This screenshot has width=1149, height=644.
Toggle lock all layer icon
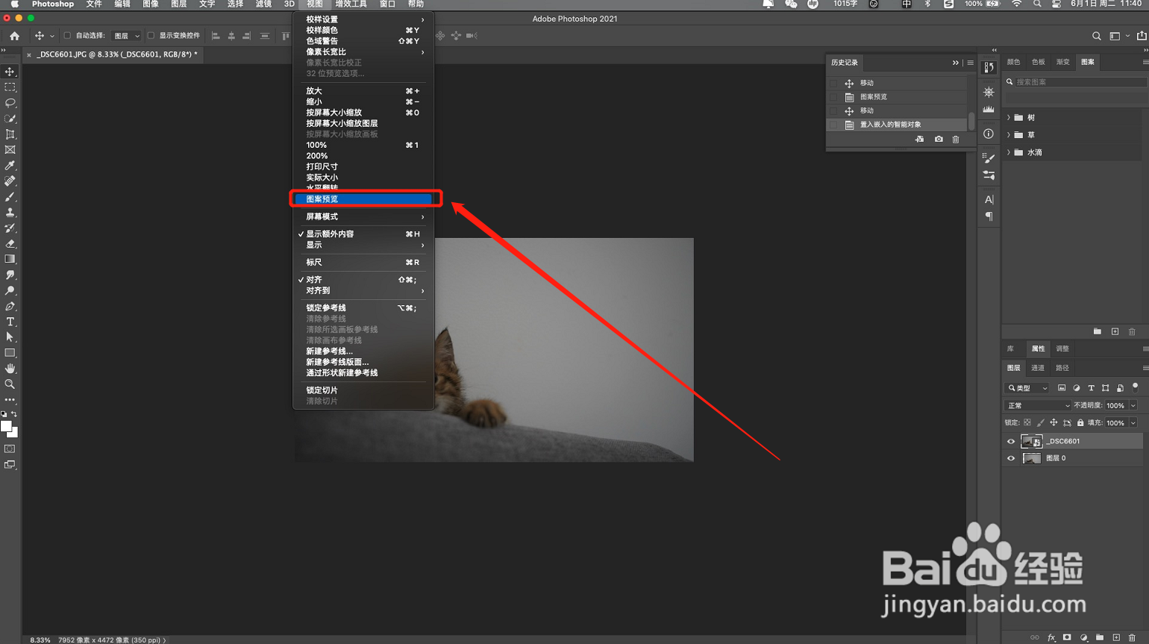(1080, 423)
